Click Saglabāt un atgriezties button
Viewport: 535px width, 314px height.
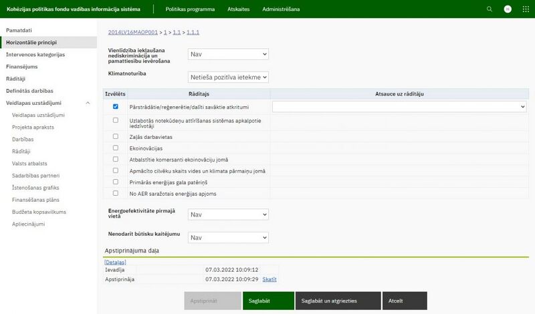338,301
